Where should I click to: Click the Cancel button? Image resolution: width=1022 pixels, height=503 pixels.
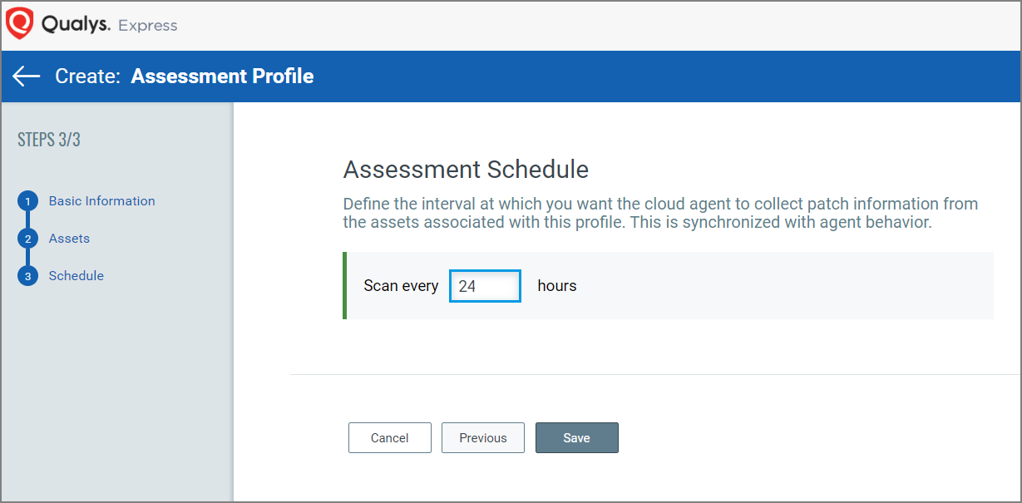[x=389, y=437]
